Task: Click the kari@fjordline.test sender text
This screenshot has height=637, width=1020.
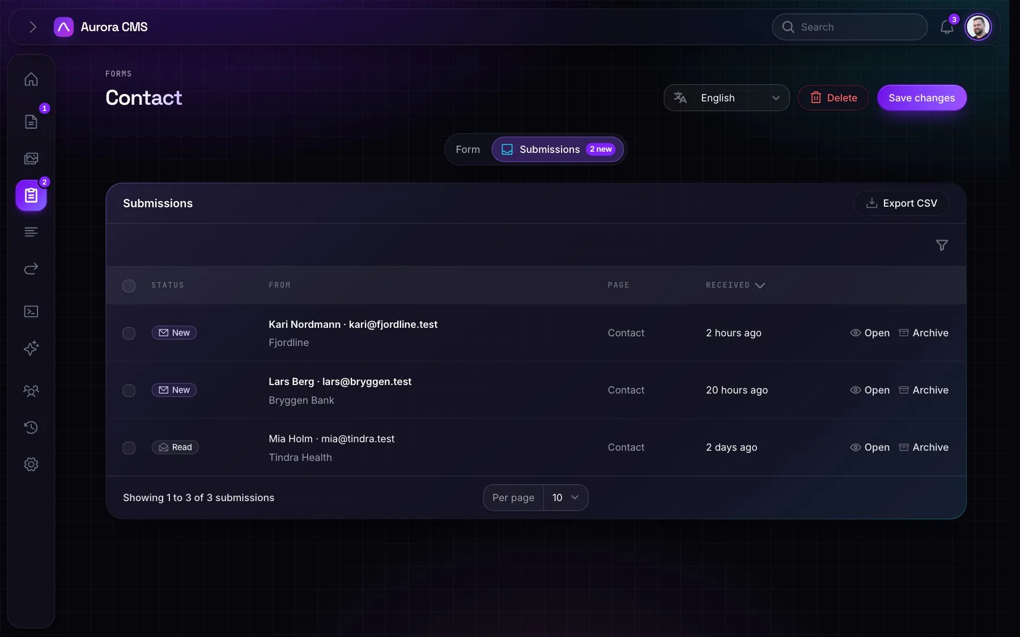Action: 393,324
